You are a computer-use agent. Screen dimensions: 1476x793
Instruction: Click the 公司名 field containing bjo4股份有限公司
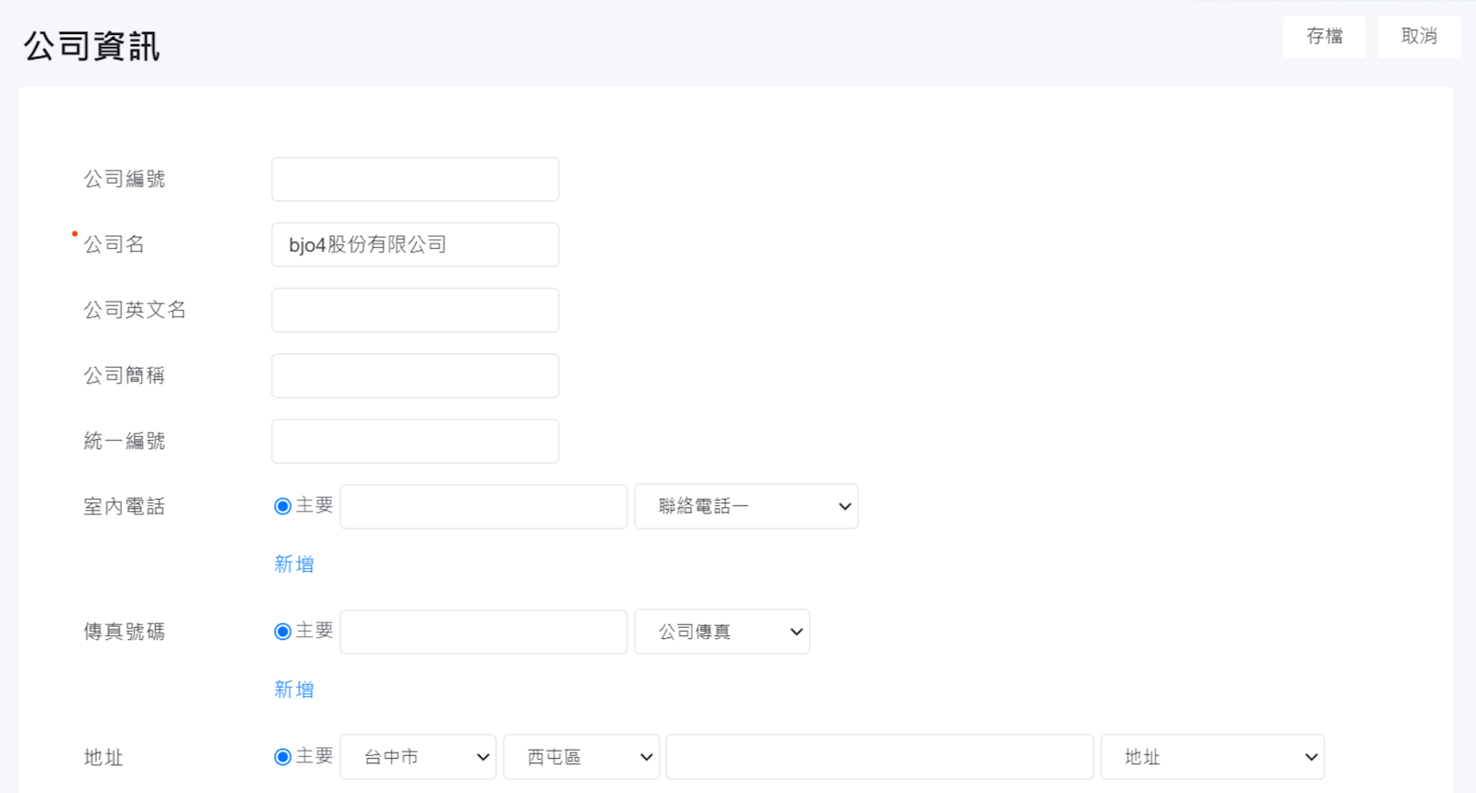[415, 244]
